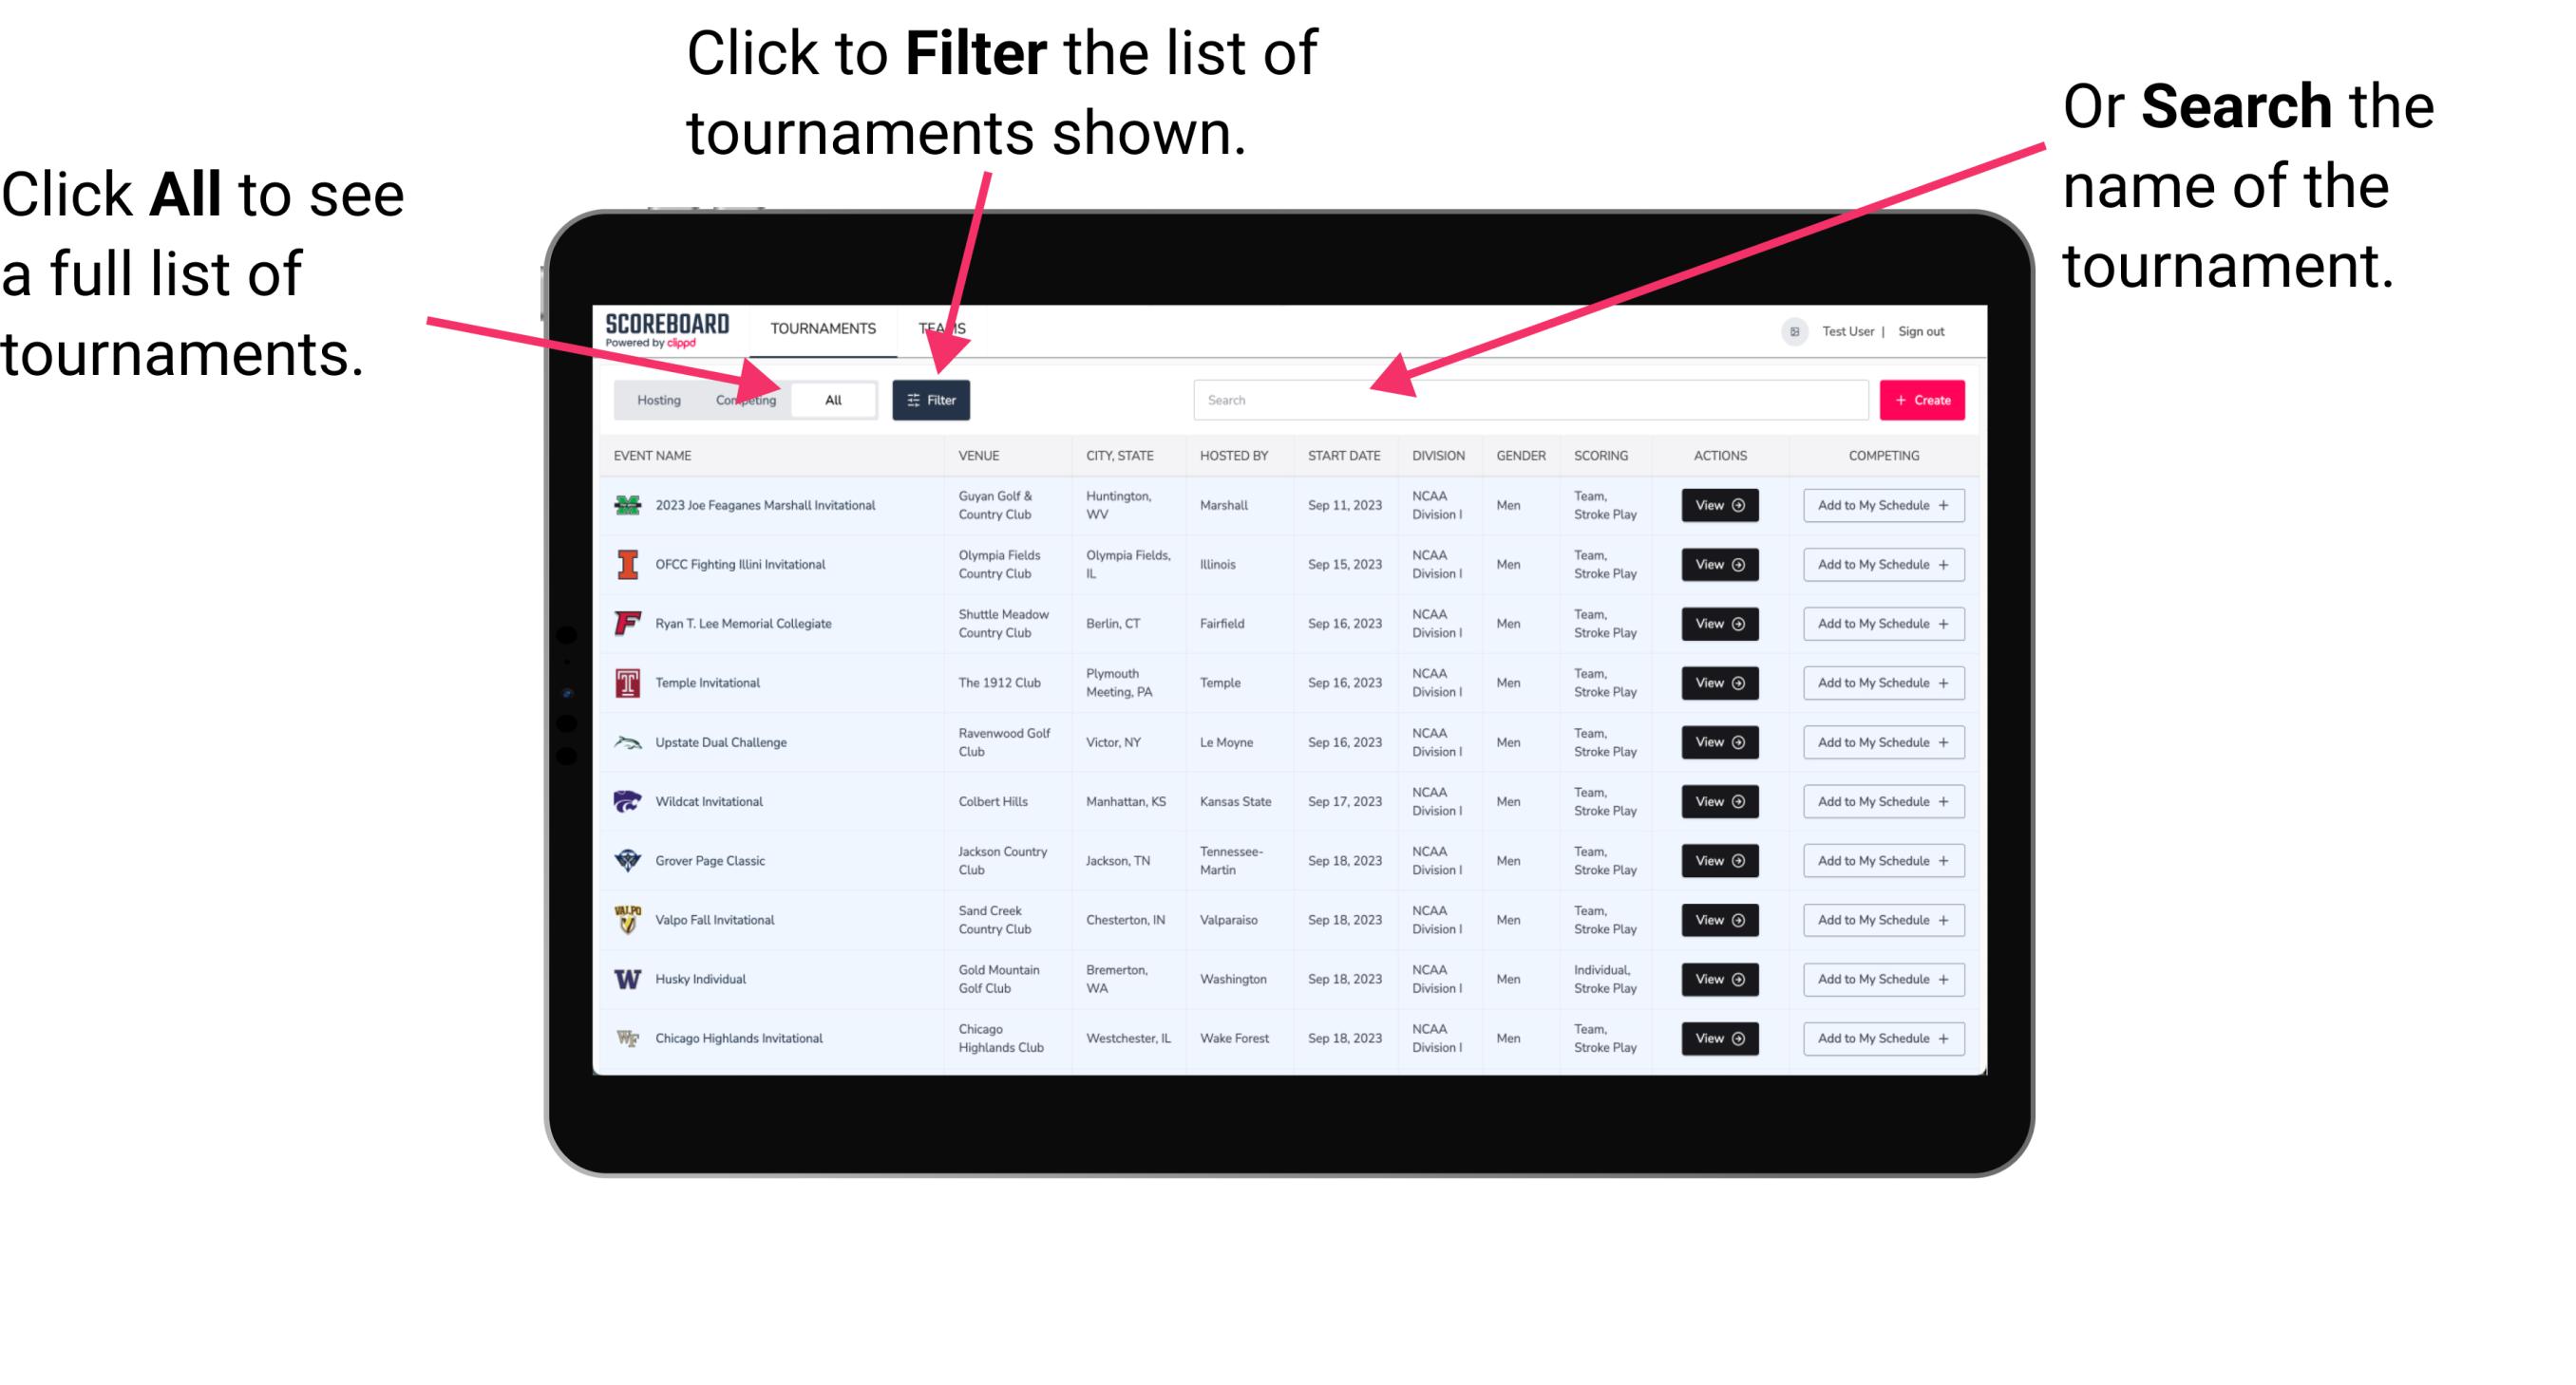Expand Filter options panel

pyautogui.click(x=932, y=399)
